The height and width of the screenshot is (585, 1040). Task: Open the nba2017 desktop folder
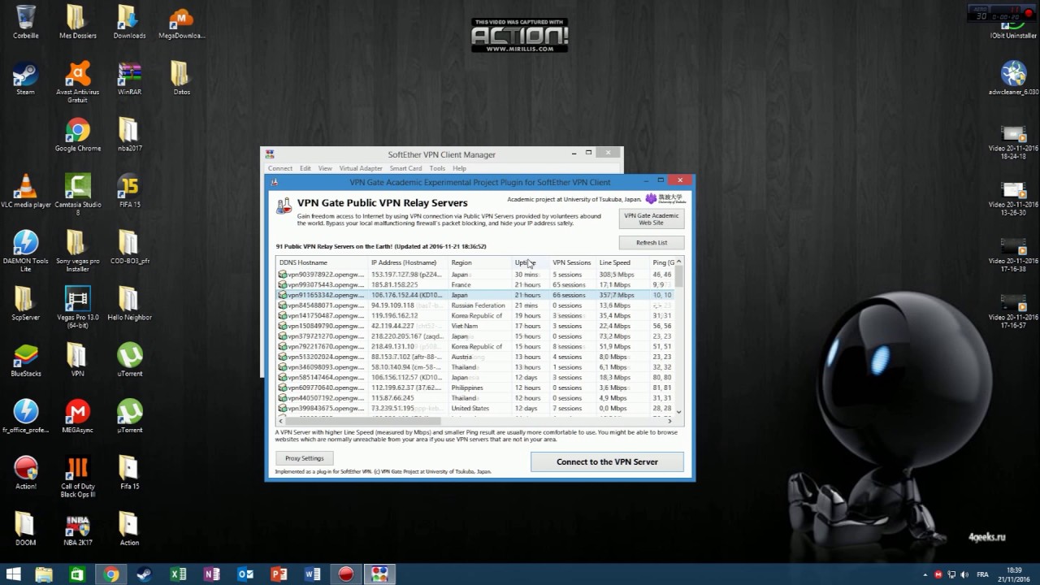pyautogui.click(x=129, y=135)
